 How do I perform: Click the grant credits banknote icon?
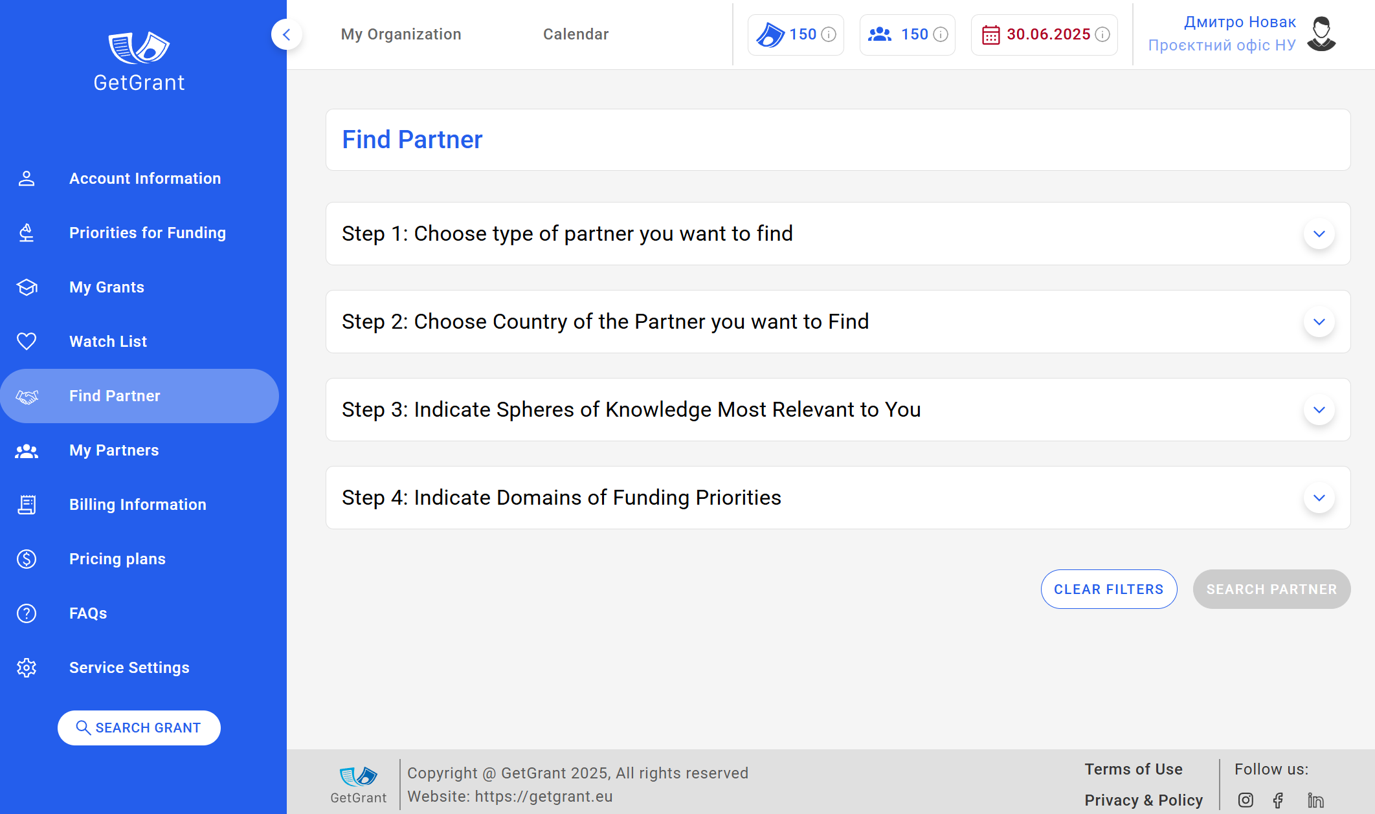770,34
